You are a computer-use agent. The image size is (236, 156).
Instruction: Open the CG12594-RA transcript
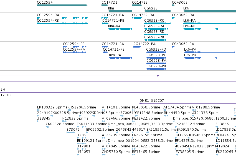62,18
